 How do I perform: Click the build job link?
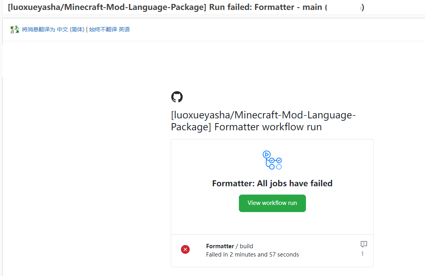246,246
